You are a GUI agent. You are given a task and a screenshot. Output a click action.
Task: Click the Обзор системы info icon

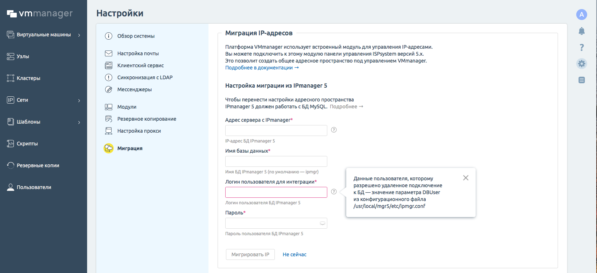109,36
